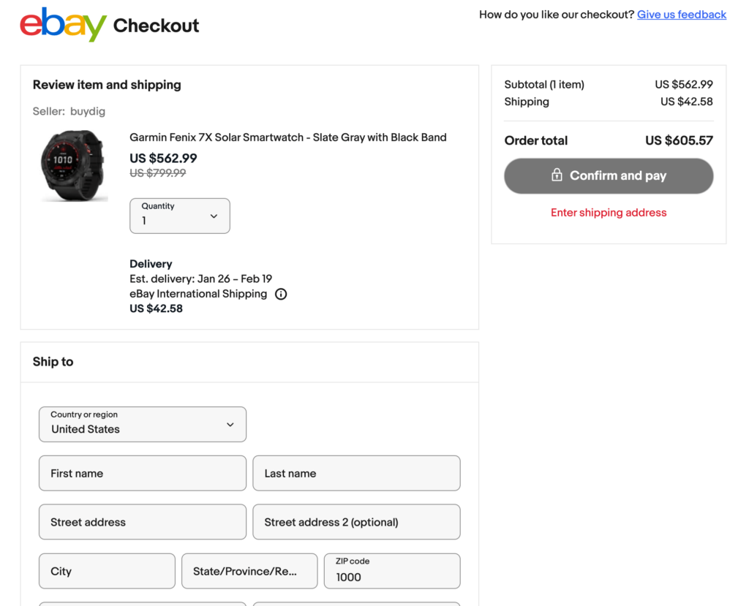Click the Enter shipping address error message
The image size is (749, 606).
tap(609, 213)
